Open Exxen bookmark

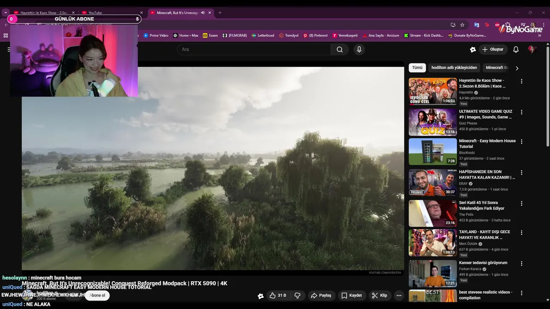210,36
